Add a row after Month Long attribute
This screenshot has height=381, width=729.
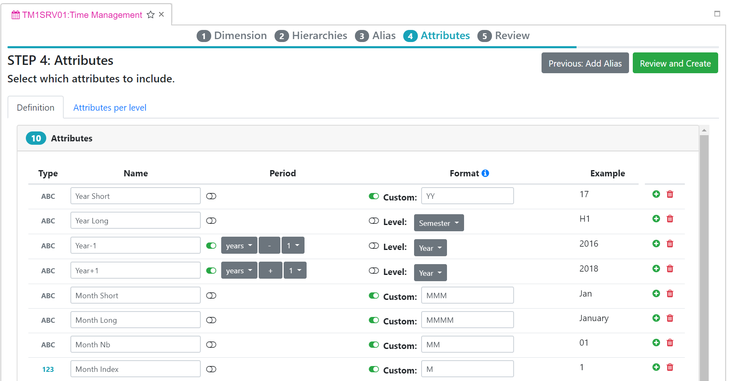pos(656,318)
